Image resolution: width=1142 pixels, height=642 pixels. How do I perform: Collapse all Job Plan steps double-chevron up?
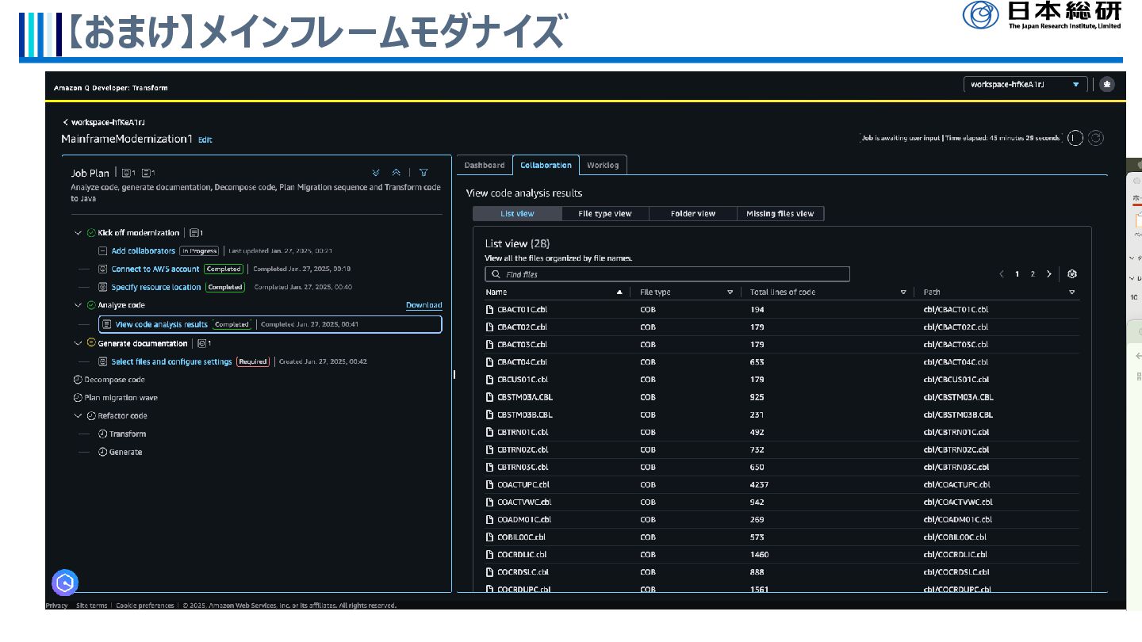point(397,173)
